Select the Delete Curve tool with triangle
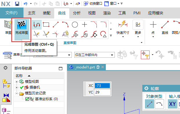This screenshot has height=114, width=180. click(x=103, y=34)
